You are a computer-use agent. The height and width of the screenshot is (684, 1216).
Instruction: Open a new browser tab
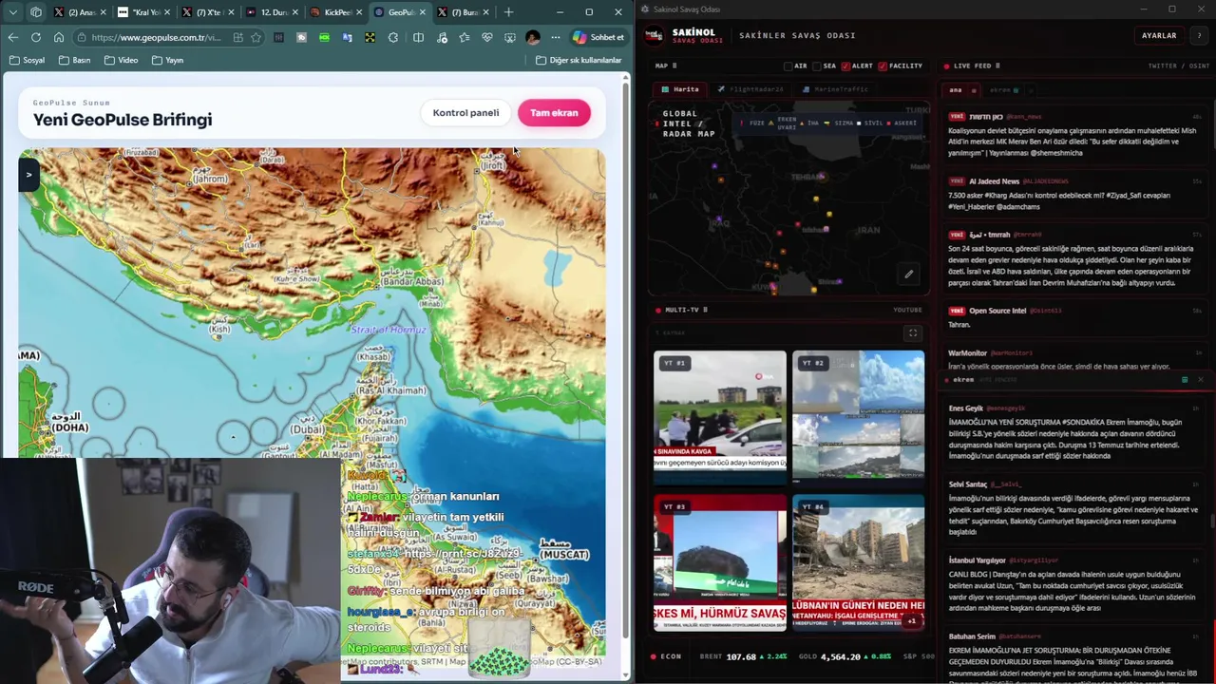pyautogui.click(x=508, y=12)
